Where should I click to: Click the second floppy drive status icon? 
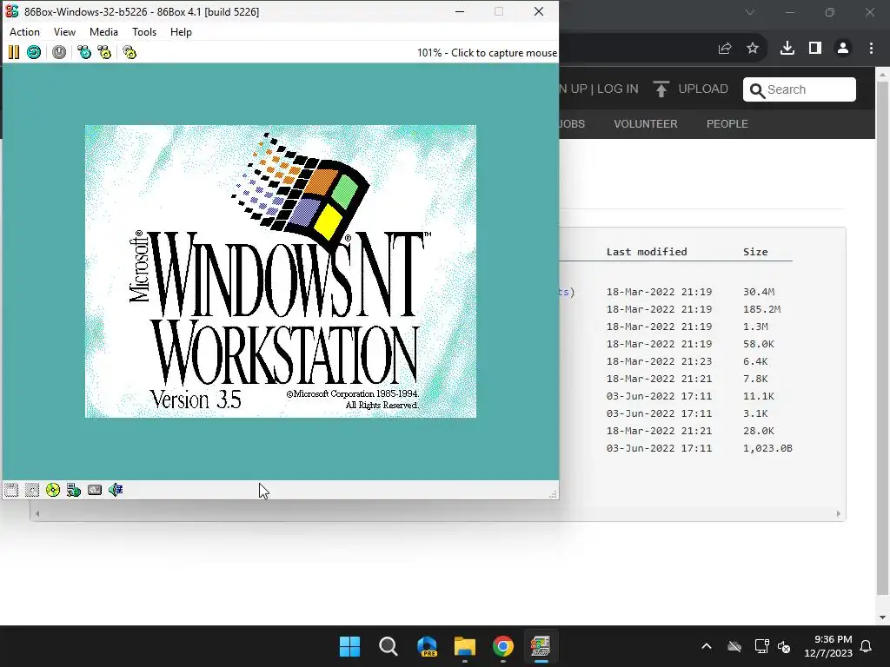point(32,490)
